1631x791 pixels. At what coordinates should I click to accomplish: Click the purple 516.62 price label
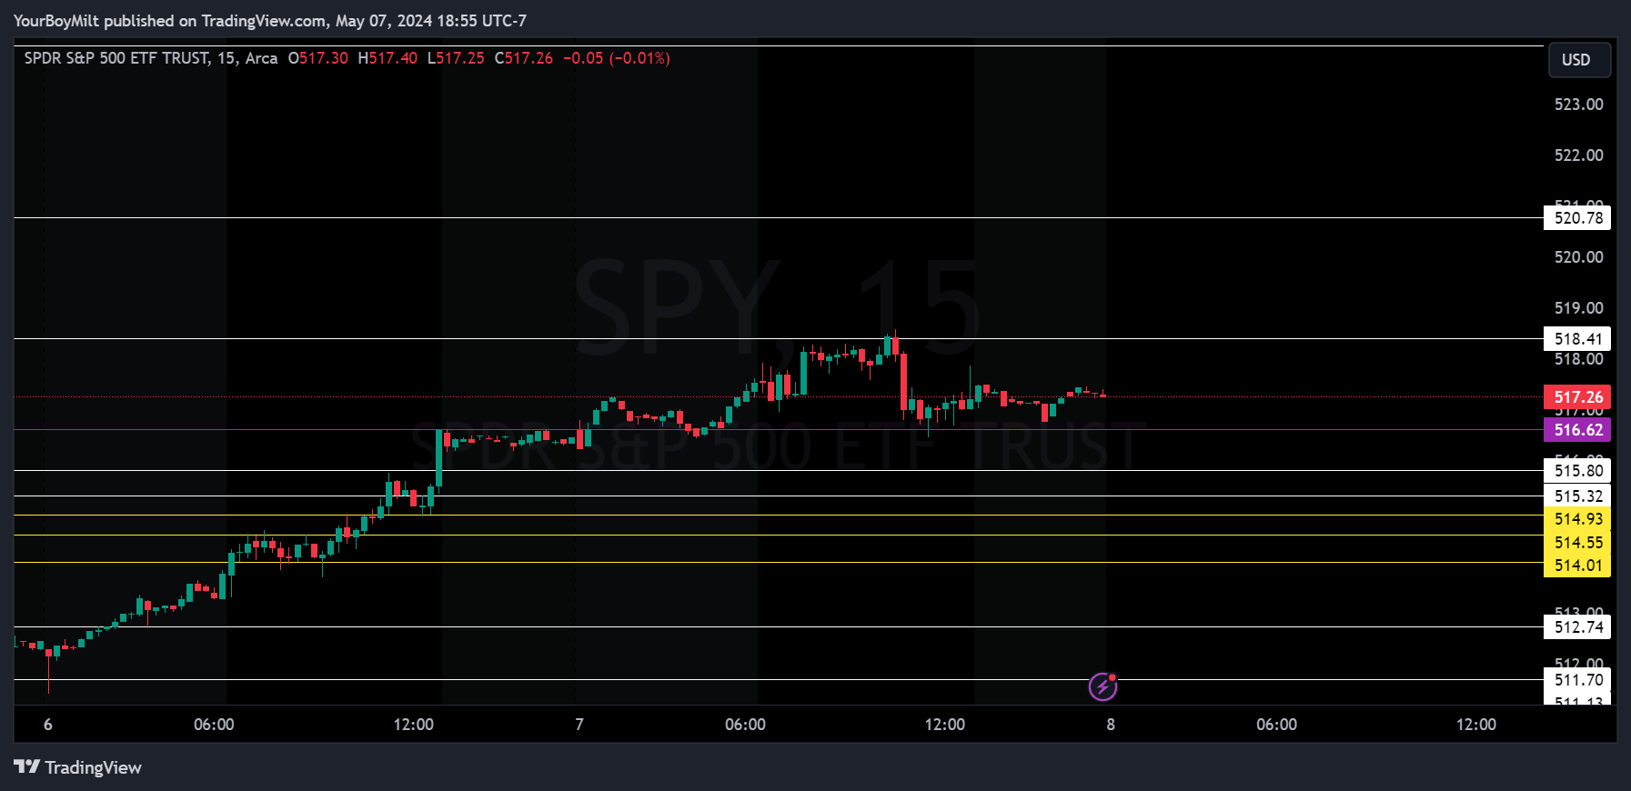[1577, 430]
